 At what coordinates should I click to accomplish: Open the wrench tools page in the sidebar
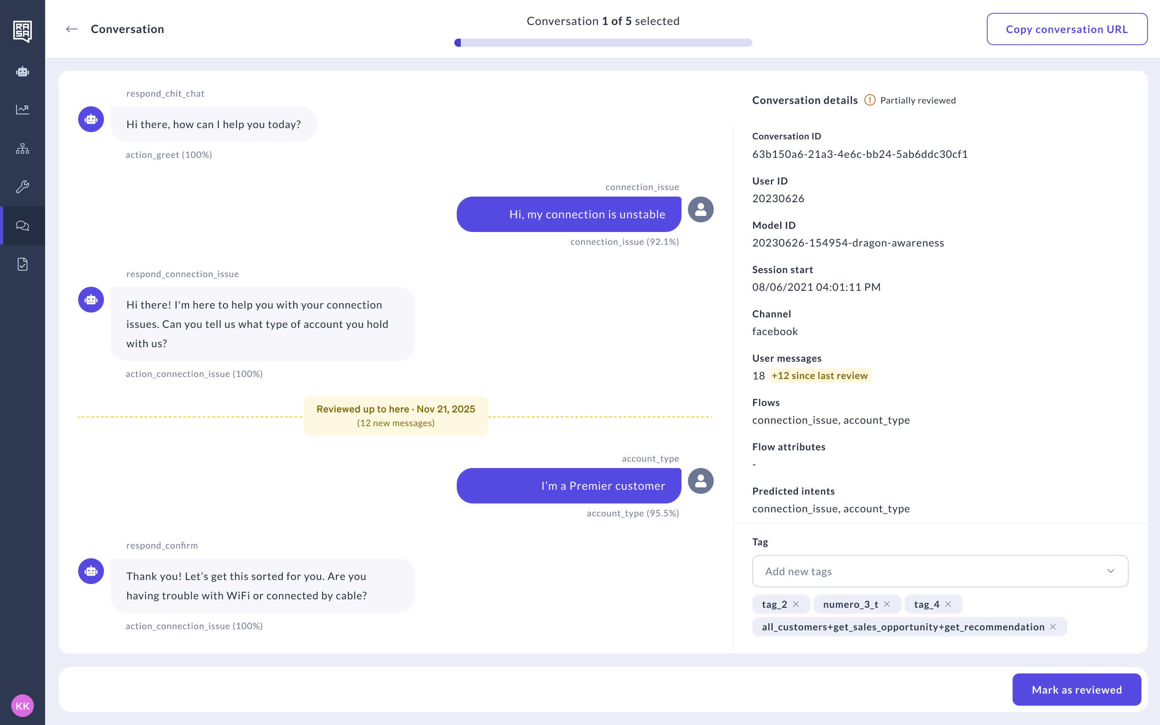23,186
